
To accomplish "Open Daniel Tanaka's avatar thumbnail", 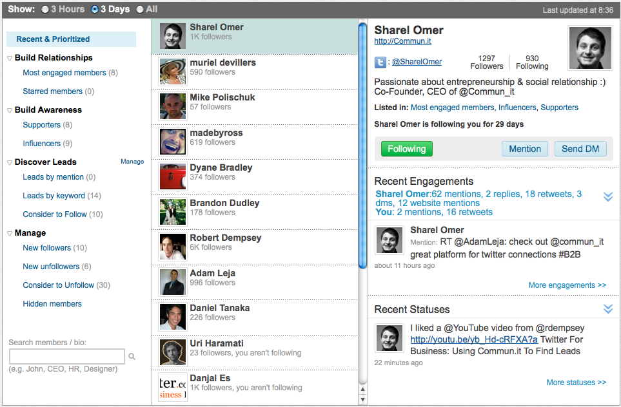I will (172, 317).
